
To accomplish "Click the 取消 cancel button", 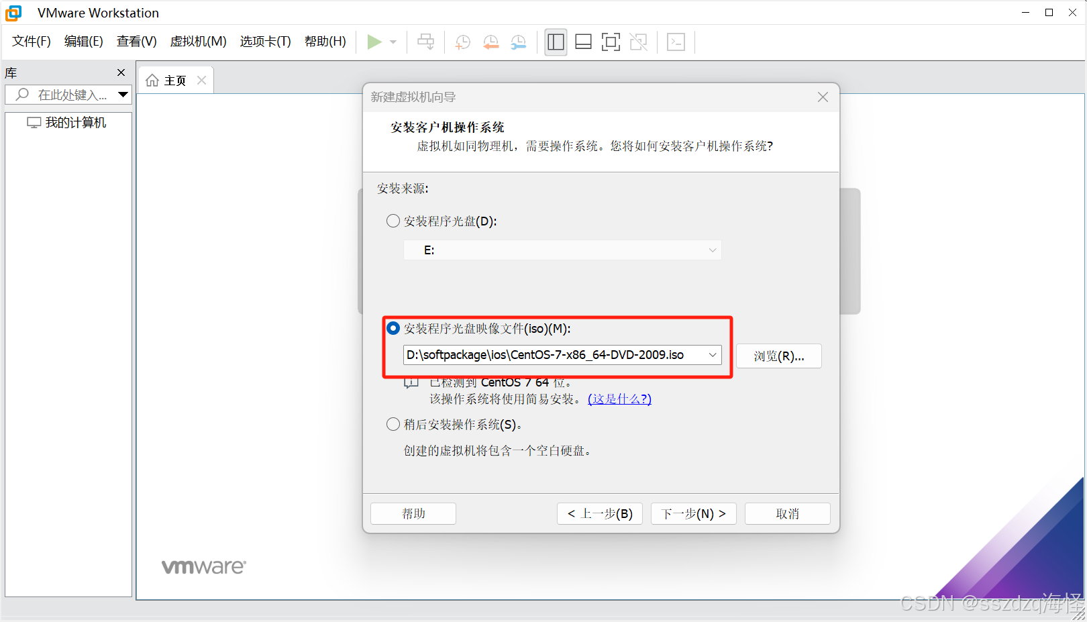I will pyautogui.click(x=788, y=514).
